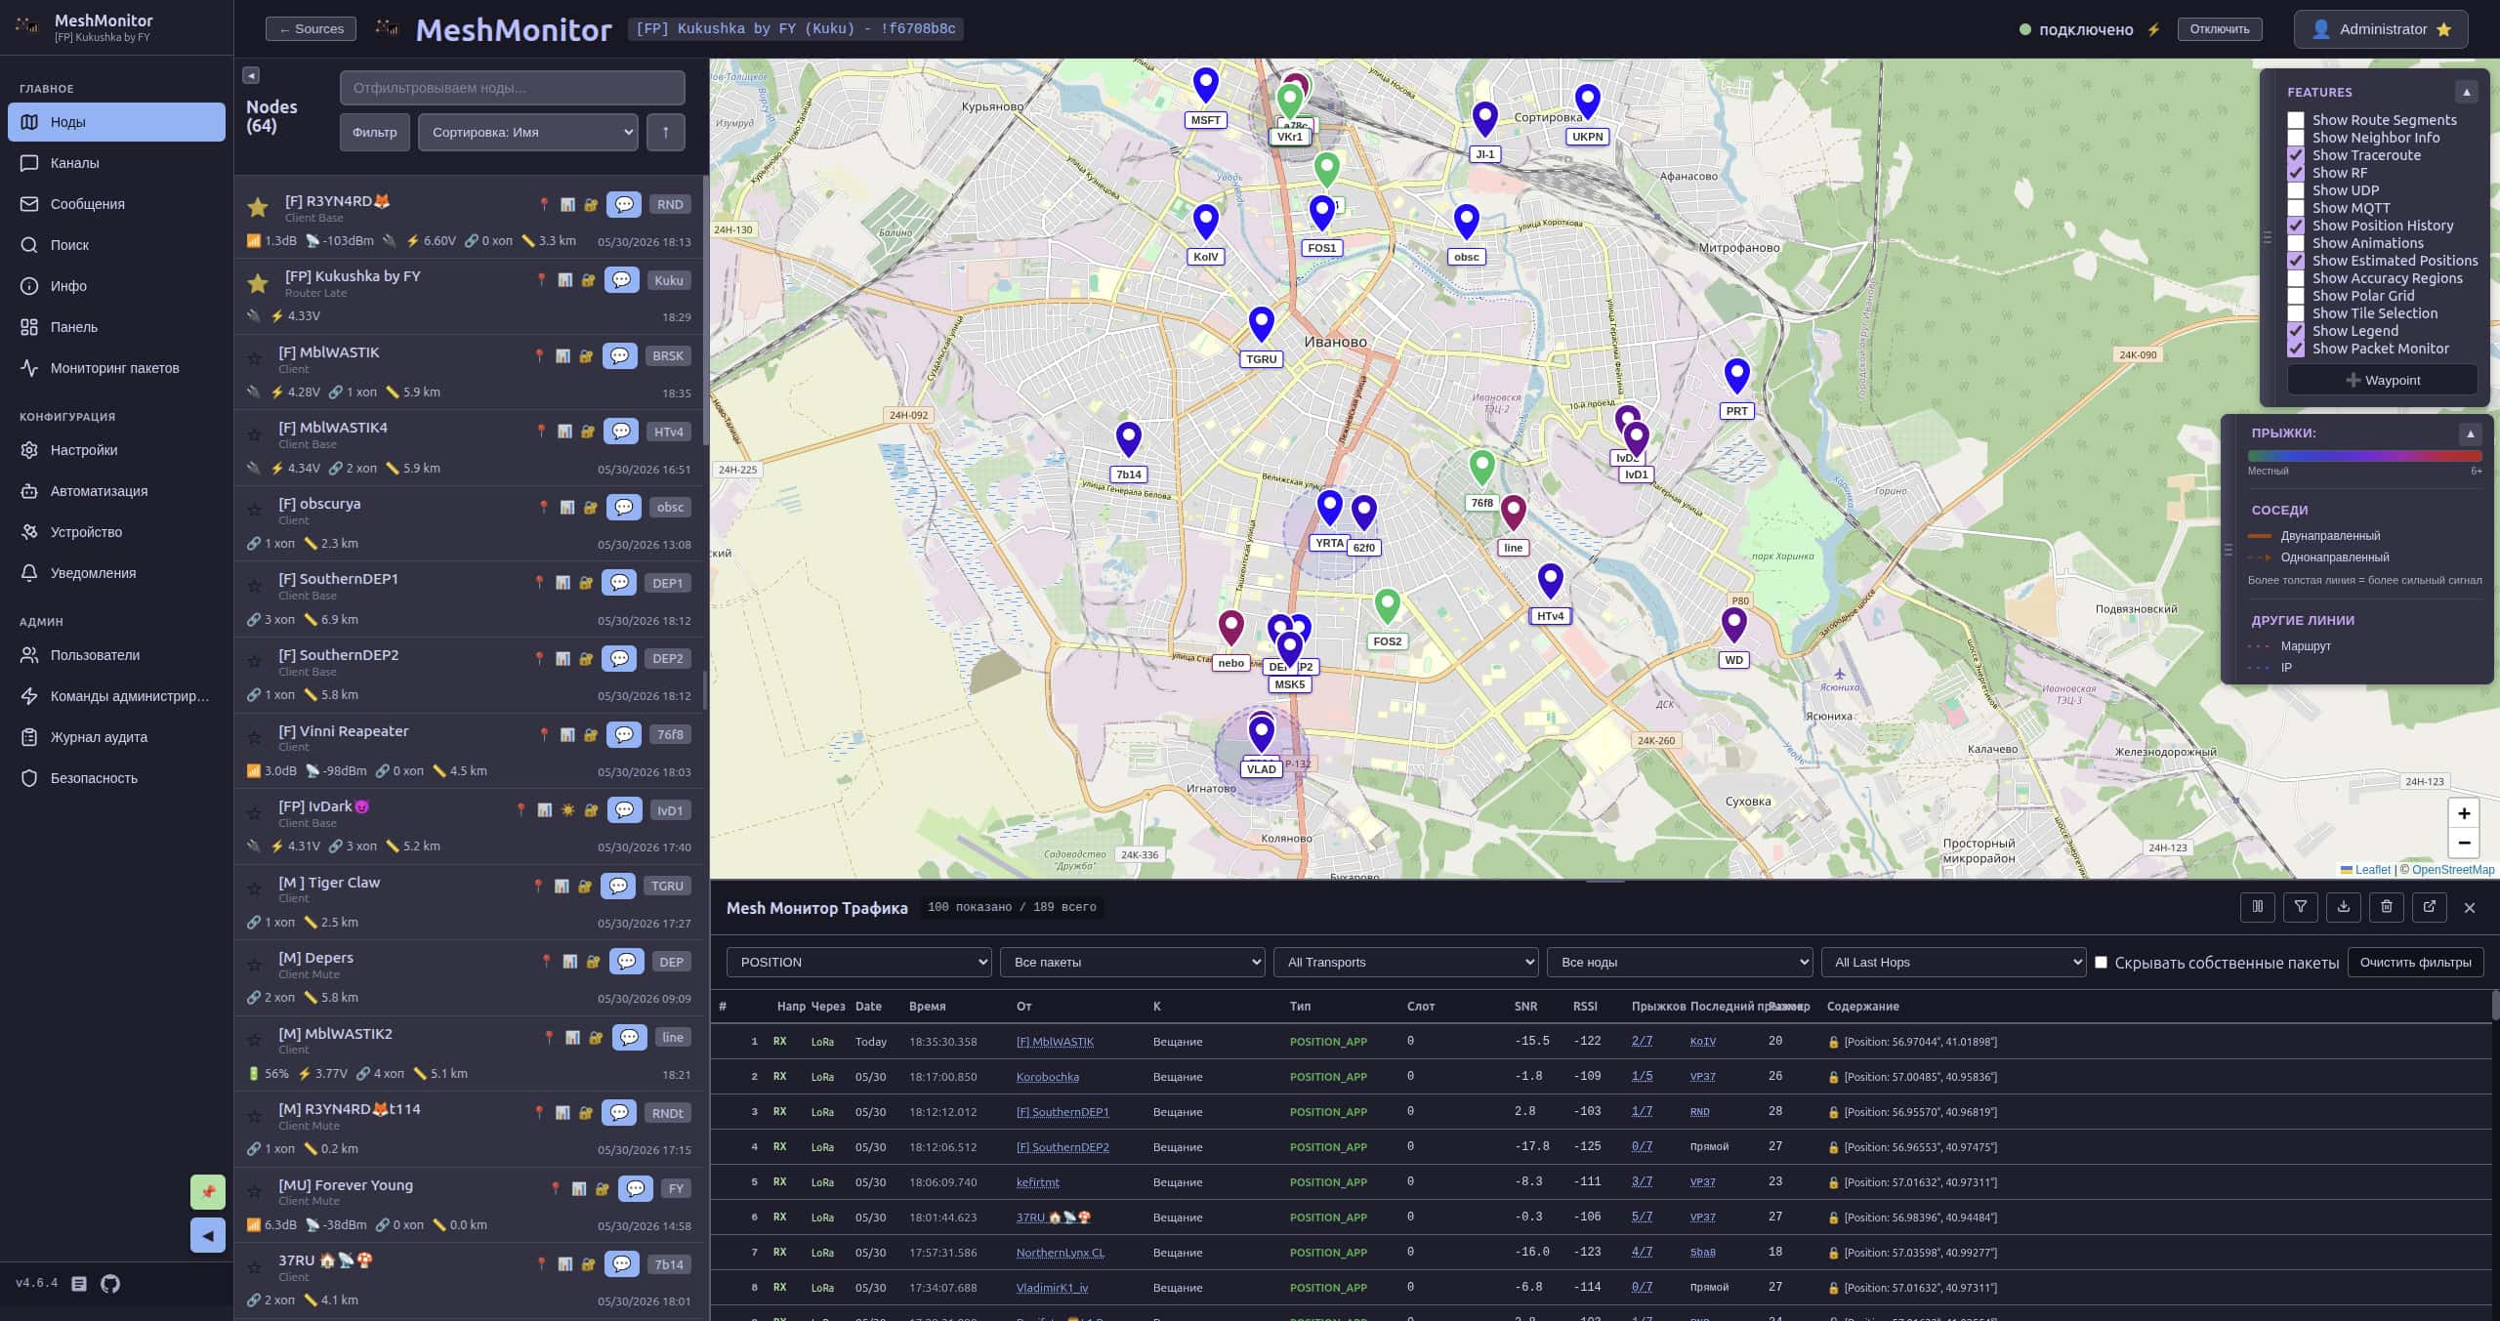The image size is (2500, 1321).
Task: Favorite the [F] MblWASTIK node star
Action: [x=255, y=358]
